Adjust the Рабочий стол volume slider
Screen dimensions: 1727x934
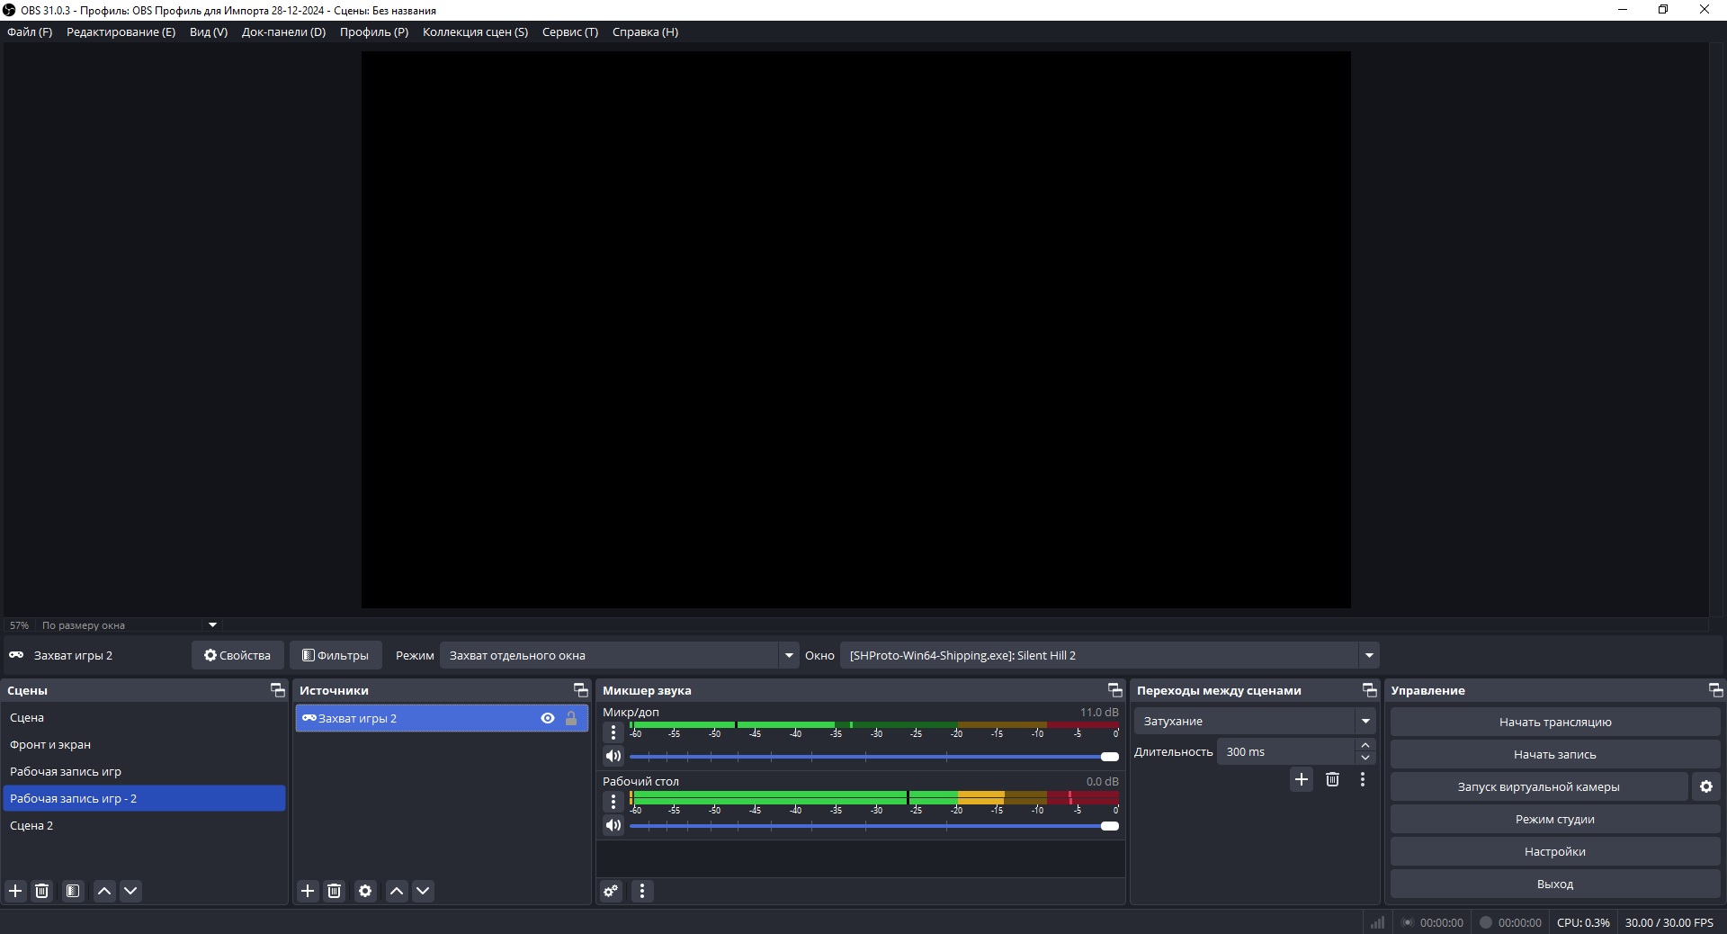point(873,826)
